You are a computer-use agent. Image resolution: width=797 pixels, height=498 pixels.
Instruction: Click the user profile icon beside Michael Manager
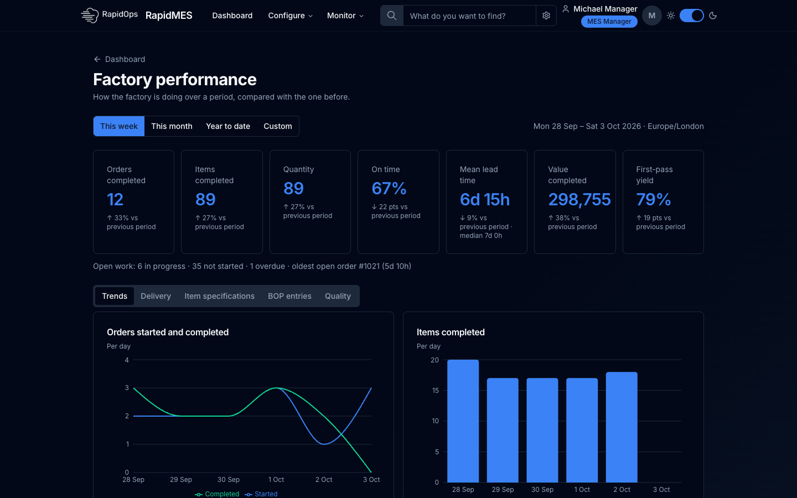[x=566, y=9]
